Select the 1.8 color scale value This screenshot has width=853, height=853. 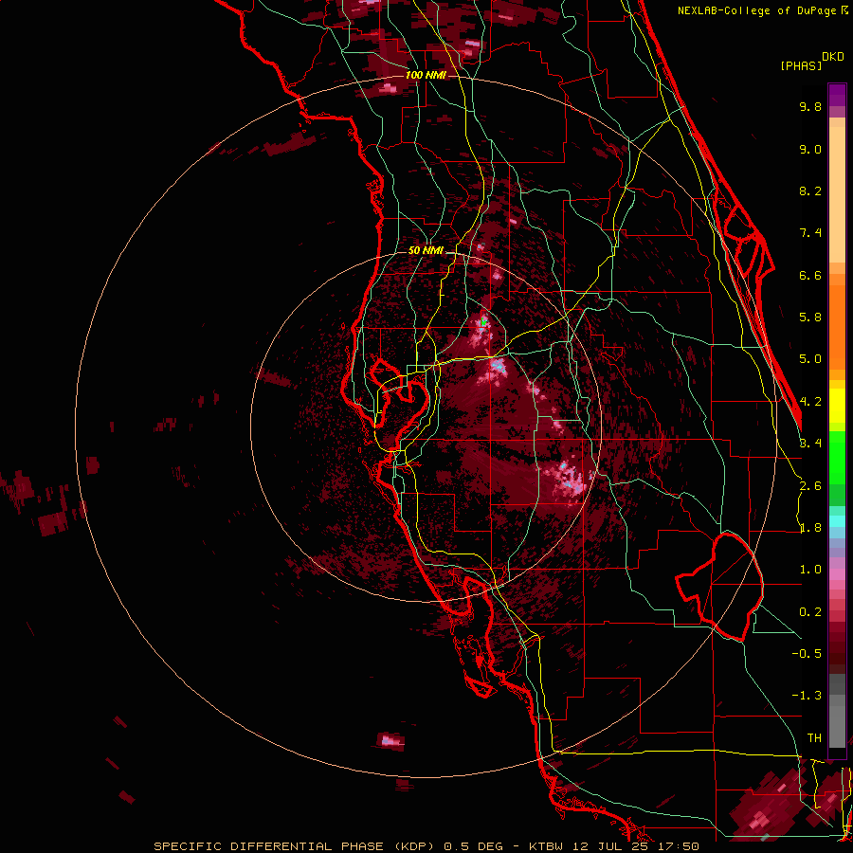810,528
